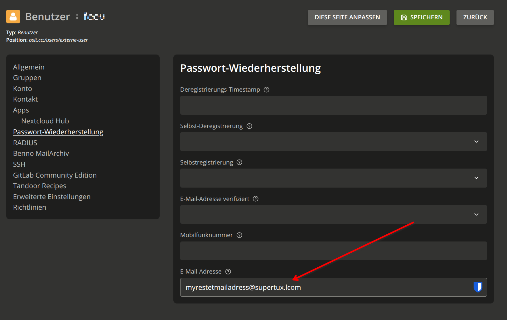Screen dimensions: 507x320
Task: Open the Allgemein section
Action: pos(29,67)
